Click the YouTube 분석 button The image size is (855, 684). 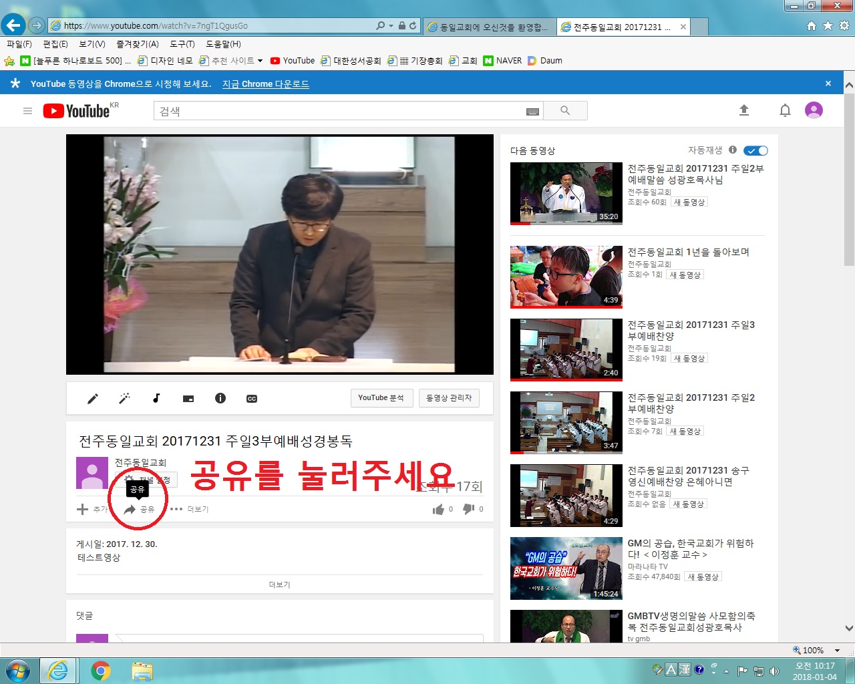[x=381, y=398]
